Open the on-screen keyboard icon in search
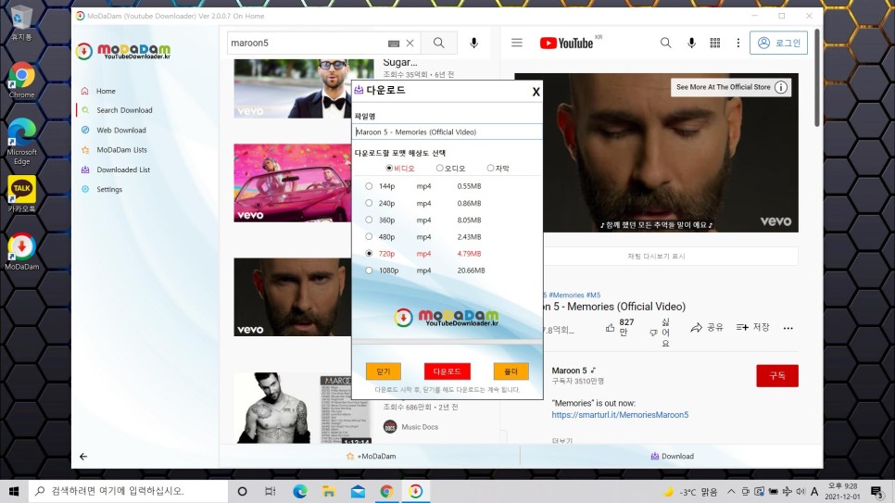The height and width of the screenshot is (503, 895). [393, 44]
